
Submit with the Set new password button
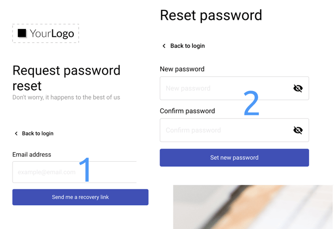pyautogui.click(x=234, y=158)
